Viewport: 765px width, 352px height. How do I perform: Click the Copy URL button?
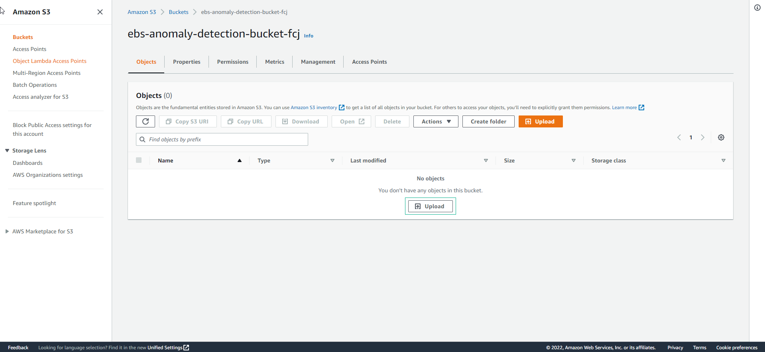point(246,121)
